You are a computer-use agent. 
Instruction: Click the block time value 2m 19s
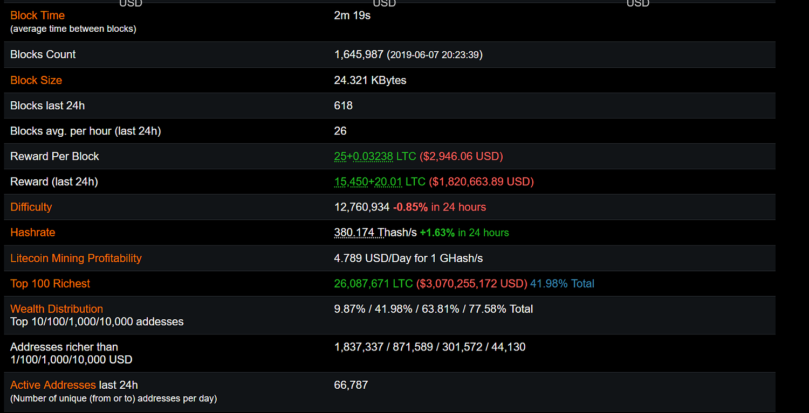[352, 16]
